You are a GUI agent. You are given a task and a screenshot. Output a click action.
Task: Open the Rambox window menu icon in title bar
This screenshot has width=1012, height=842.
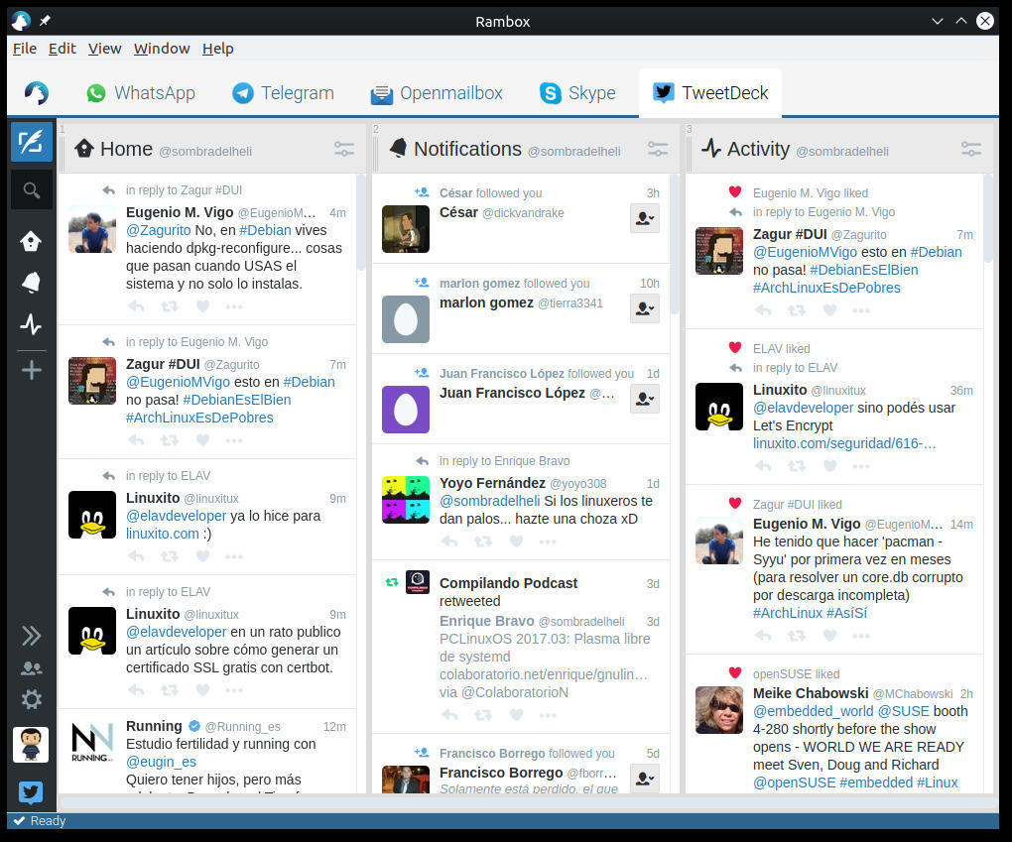point(21,21)
